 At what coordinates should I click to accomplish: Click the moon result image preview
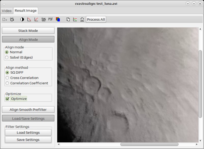click(128, 85)
